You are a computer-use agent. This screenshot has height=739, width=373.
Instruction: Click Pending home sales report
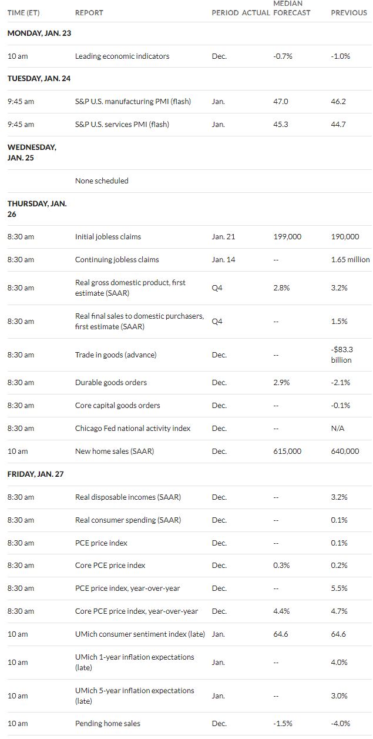point(107,723)
